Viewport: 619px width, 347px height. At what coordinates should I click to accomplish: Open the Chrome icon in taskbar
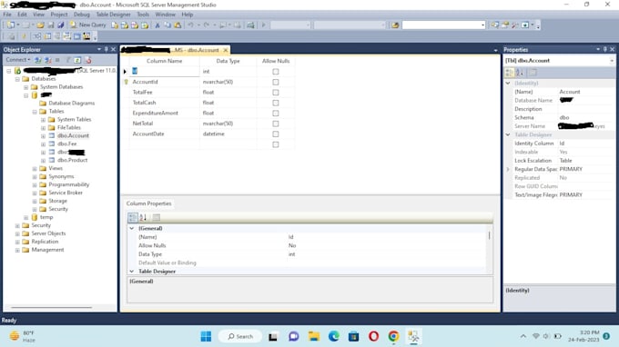(x=393, y=336)
